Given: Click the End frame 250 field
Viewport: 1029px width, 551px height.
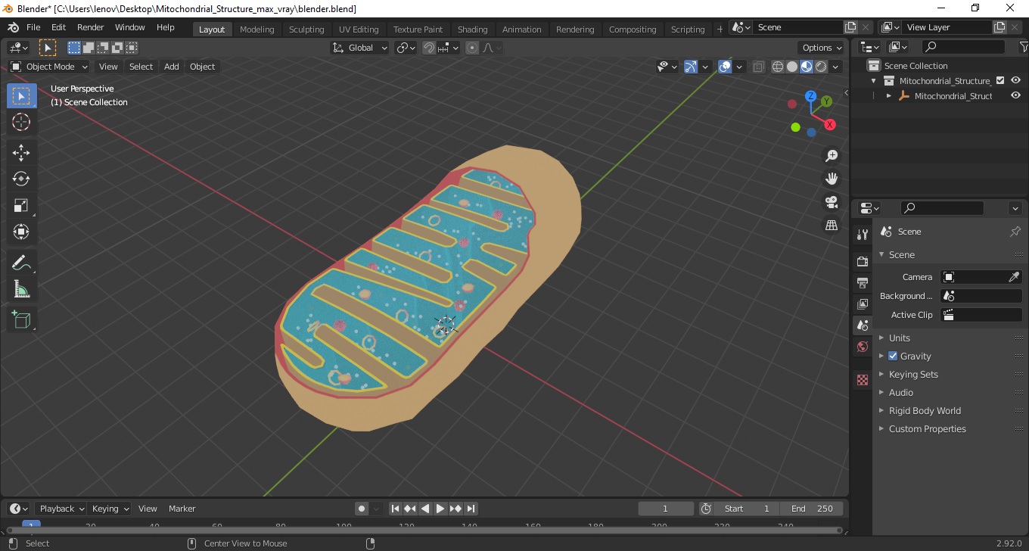Looking at the screenshot, I should tap(813, 509).
